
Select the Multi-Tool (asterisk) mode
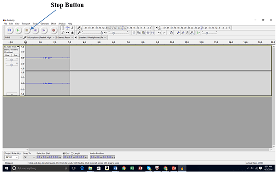click(72, 33)
